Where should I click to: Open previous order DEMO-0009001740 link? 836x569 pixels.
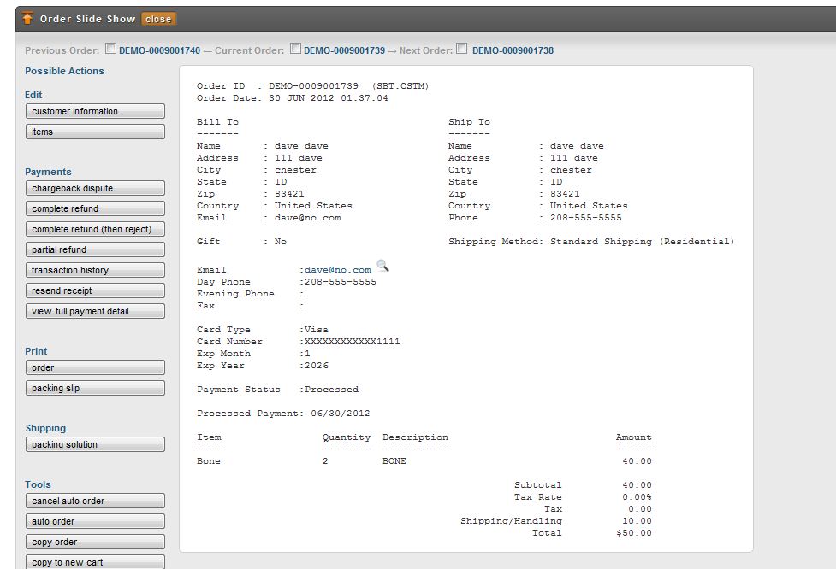pyautogui.click(x=159, y=50)
